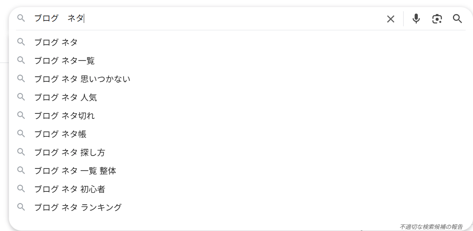The image size is (473, 231).
Task: Select the ブログ ネタ一覧 suggestion text
Action: tap(64, 61)
